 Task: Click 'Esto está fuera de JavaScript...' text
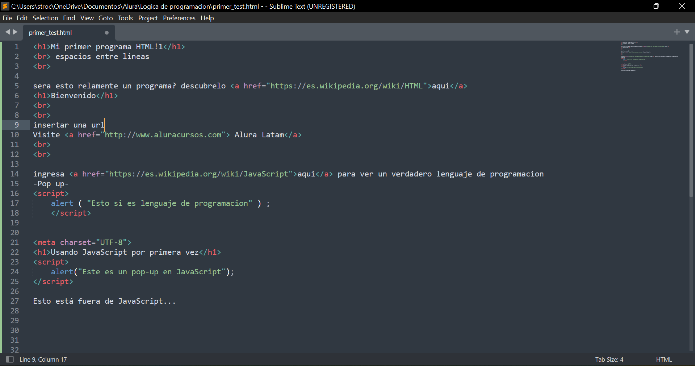(104, 301)
